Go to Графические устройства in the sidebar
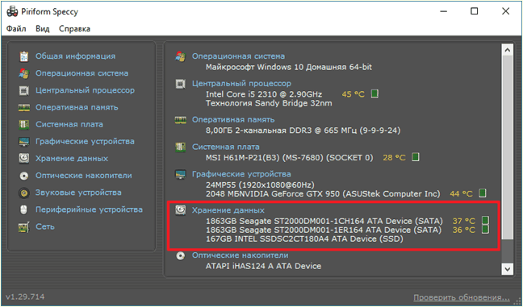523x307 pixels. [x=85, y=142]
